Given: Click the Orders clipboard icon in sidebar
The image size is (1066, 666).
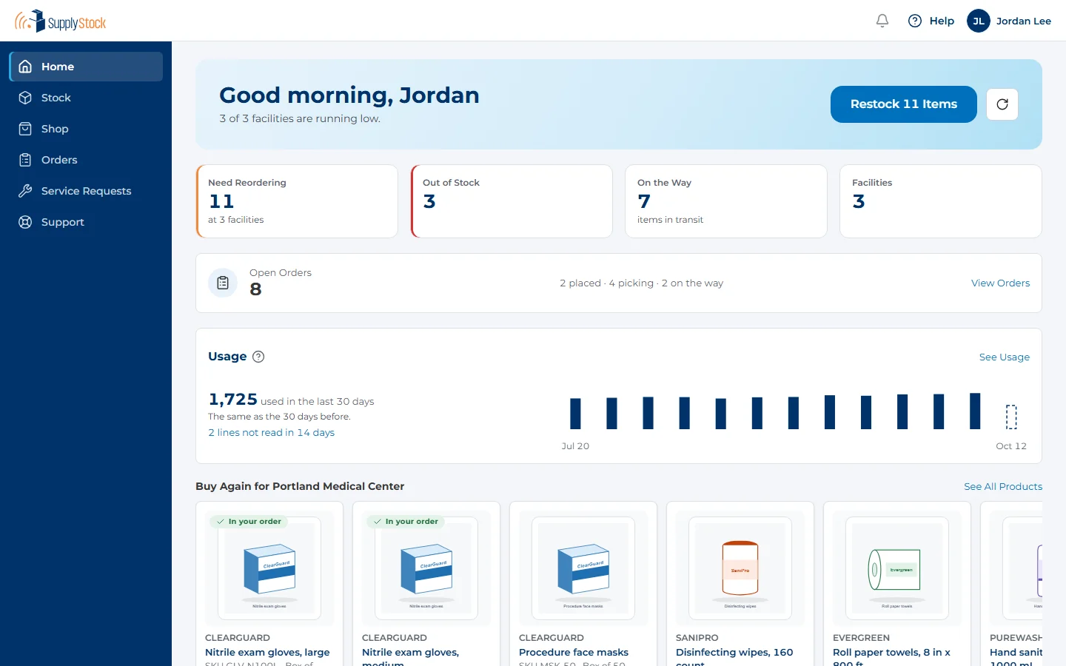Looking at the screenshot, I should point(25,160).
